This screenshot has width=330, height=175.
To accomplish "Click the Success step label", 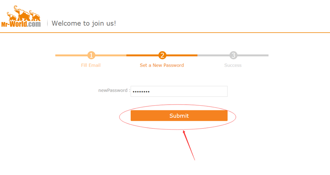I will (x=233, y=65).
